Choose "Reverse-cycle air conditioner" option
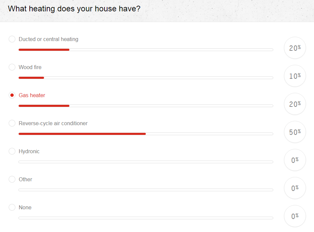 point(12,123)
